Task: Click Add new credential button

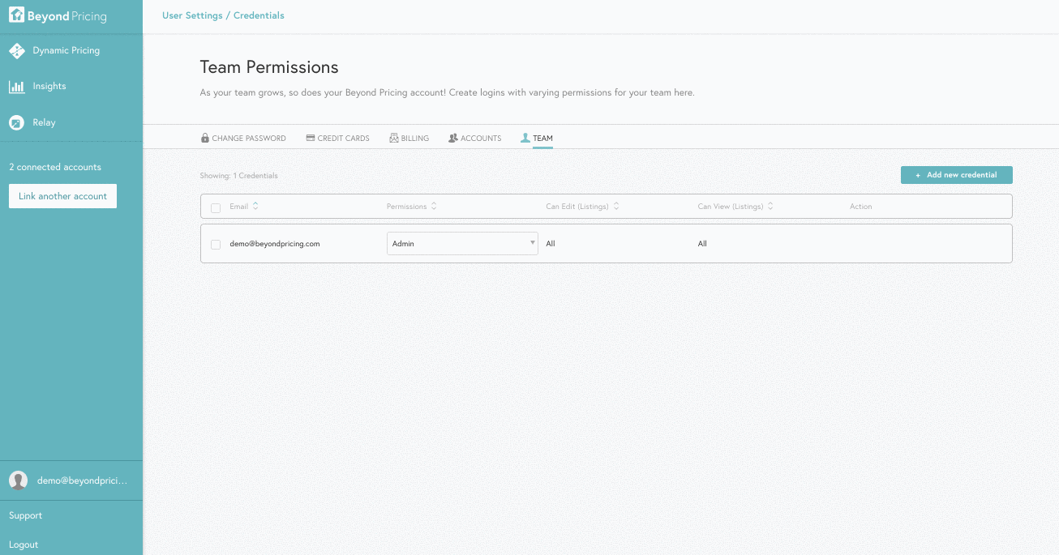Action: tap(957, 175)
